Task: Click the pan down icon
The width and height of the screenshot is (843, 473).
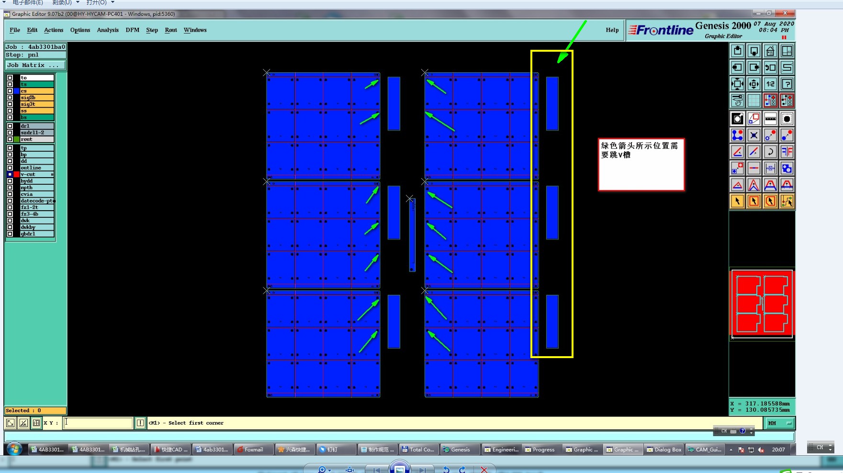Action: [x=754, y=51]
